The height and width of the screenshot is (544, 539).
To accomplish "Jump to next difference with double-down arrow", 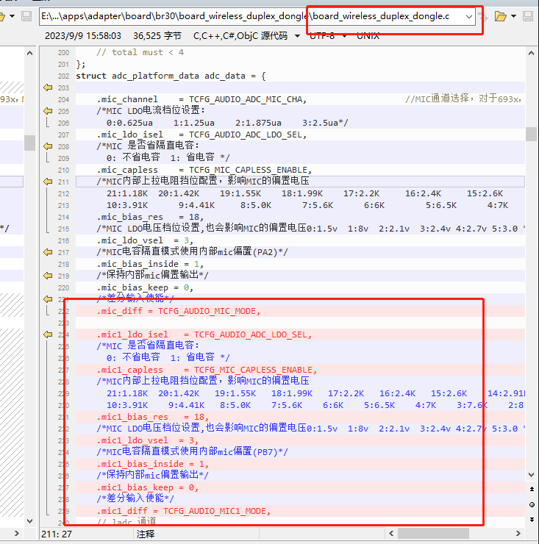I will pyautogui.click(x=532, y=519).
